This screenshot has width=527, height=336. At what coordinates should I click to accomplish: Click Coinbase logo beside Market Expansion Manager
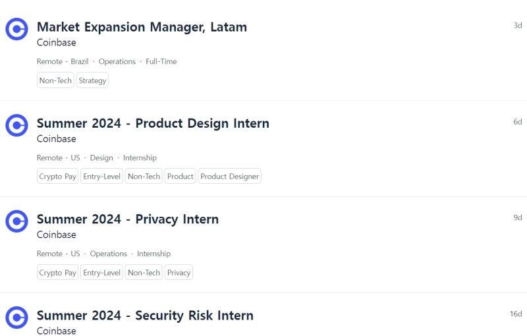point(16,29)
